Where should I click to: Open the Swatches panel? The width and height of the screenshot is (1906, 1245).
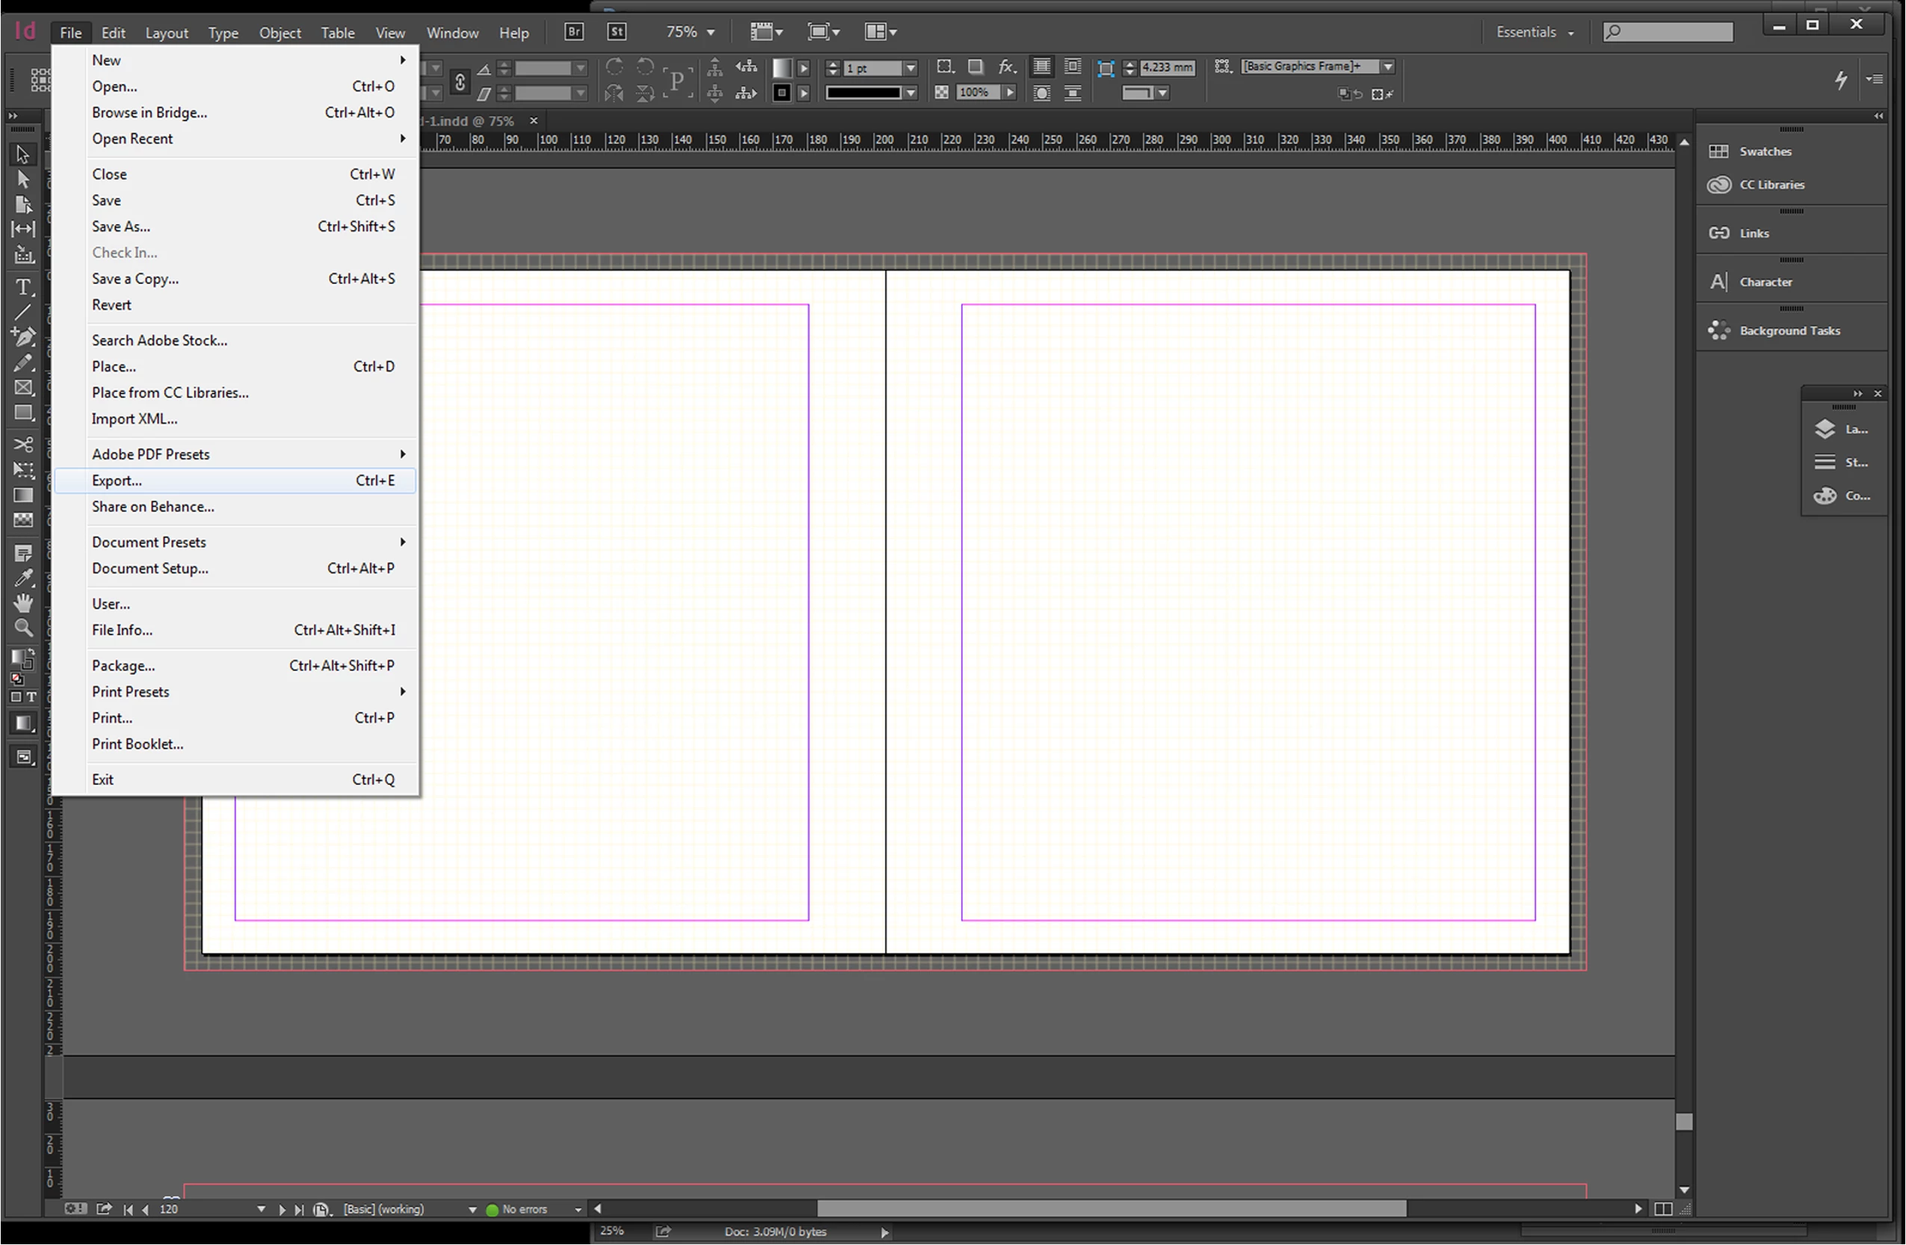click(x=1764, y=151)
